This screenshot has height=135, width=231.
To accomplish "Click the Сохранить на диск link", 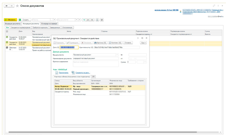I will [83, 72].
